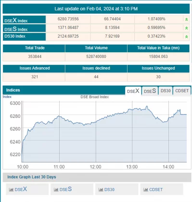Click the Total Volume value 528740080
The width and height of the screenshot is (192, 202).
click(x=96, y=57)
